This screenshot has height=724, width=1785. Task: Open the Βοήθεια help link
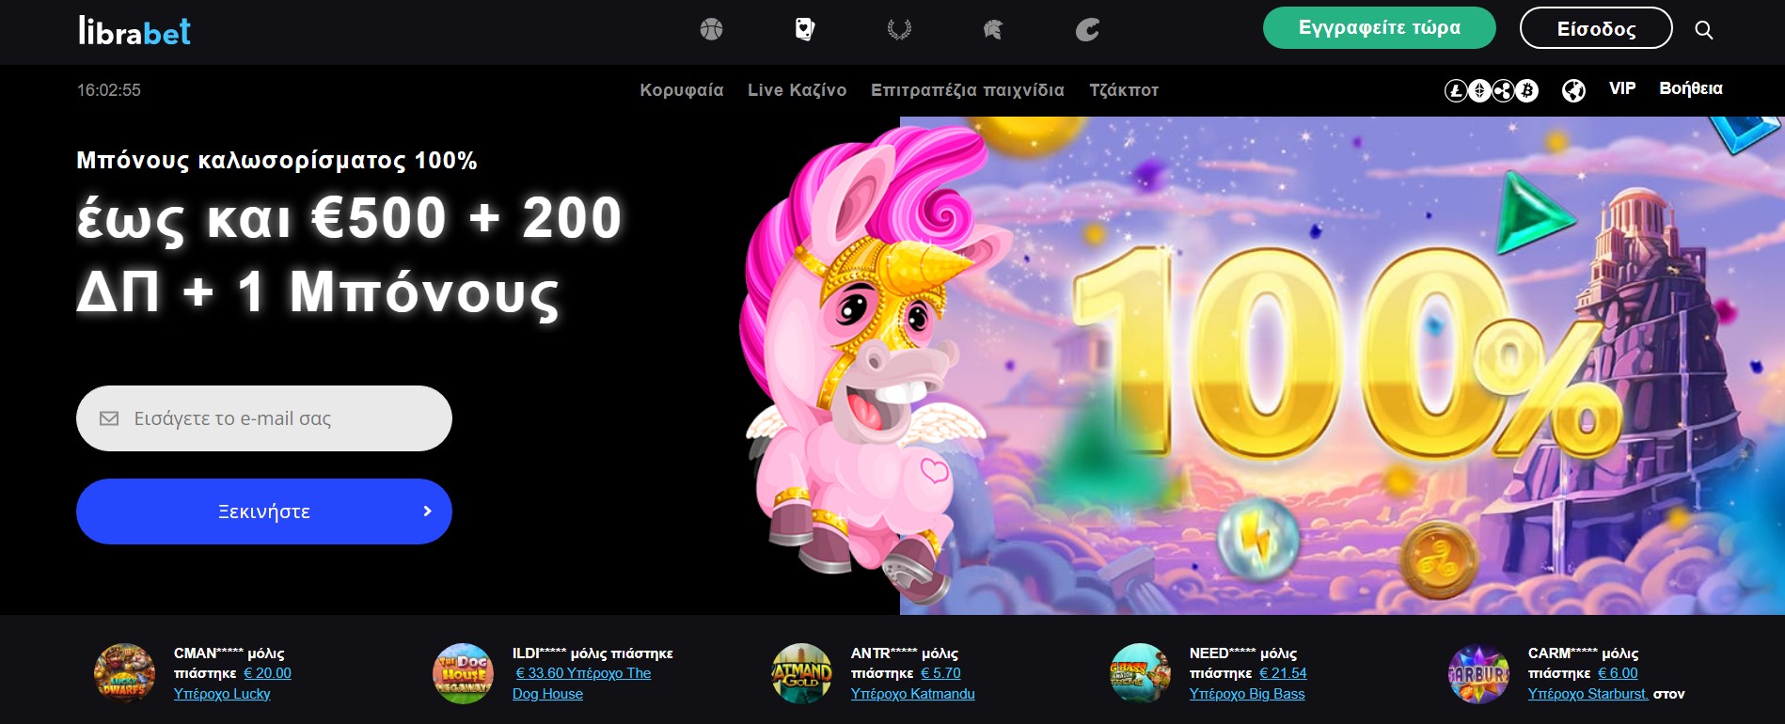point(1691,88)
